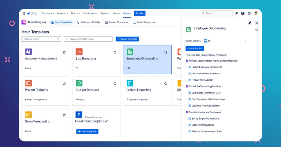Open the Teams dropdown menu
The width and height of the screenshot is (281, 147).
tap(105, 13)
